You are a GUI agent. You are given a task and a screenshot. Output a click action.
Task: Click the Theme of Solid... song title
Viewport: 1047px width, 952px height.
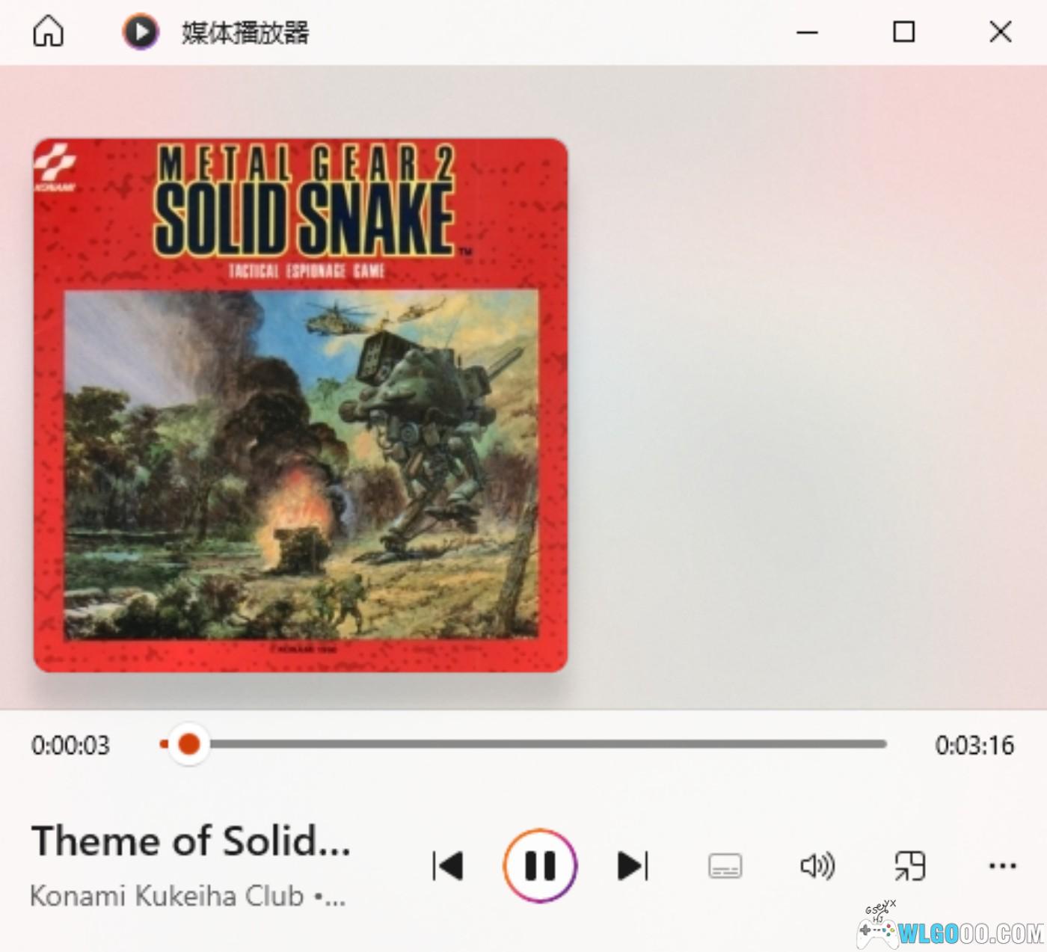(x=191, y=841)
